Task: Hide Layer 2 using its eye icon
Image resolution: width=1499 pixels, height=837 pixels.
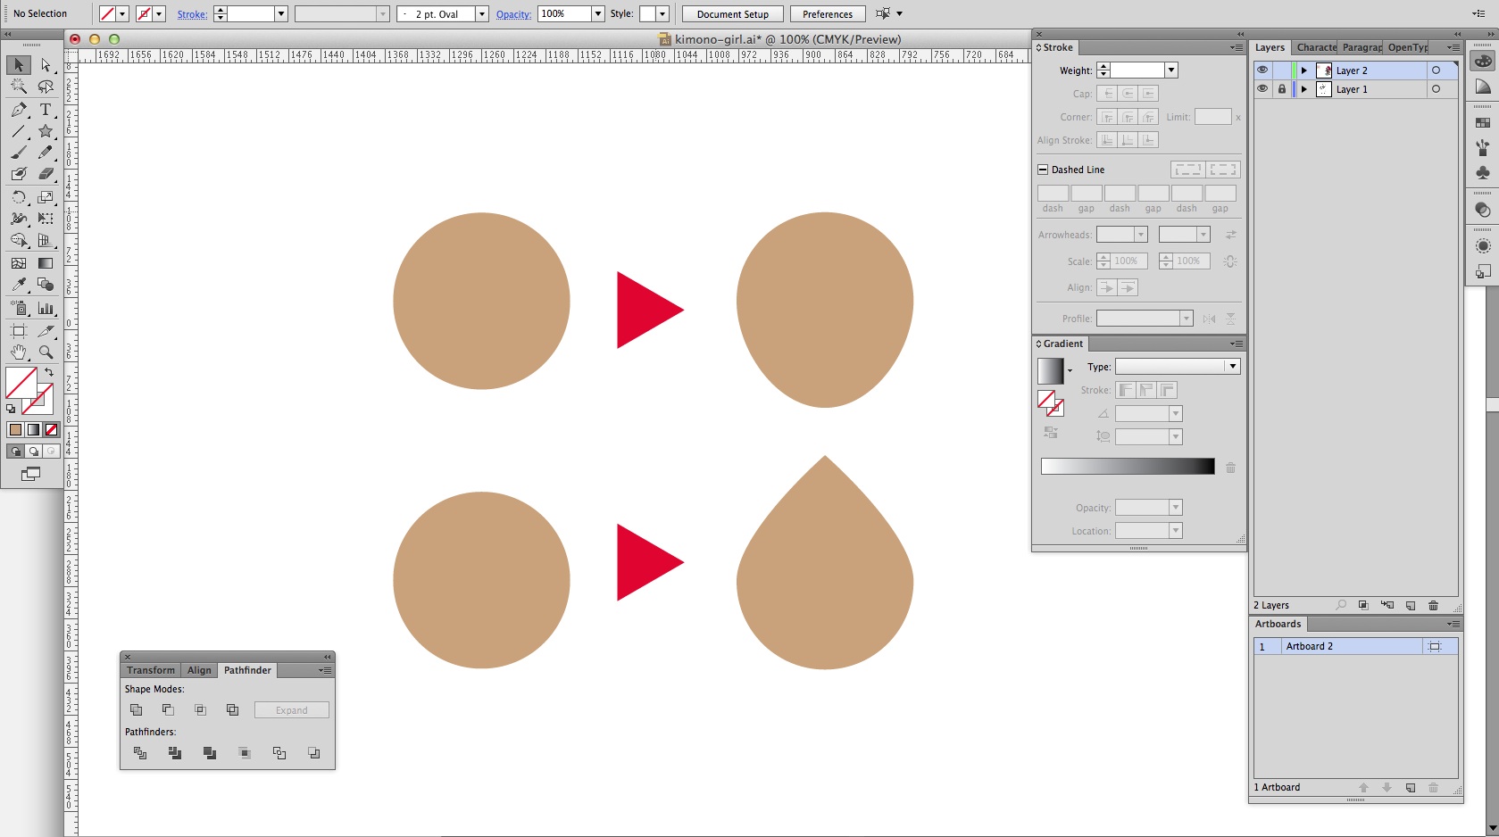Action: point(1262,70)
